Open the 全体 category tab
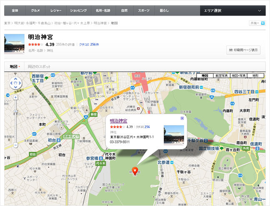This screenshot has width=270, height=206. point(15,10)
